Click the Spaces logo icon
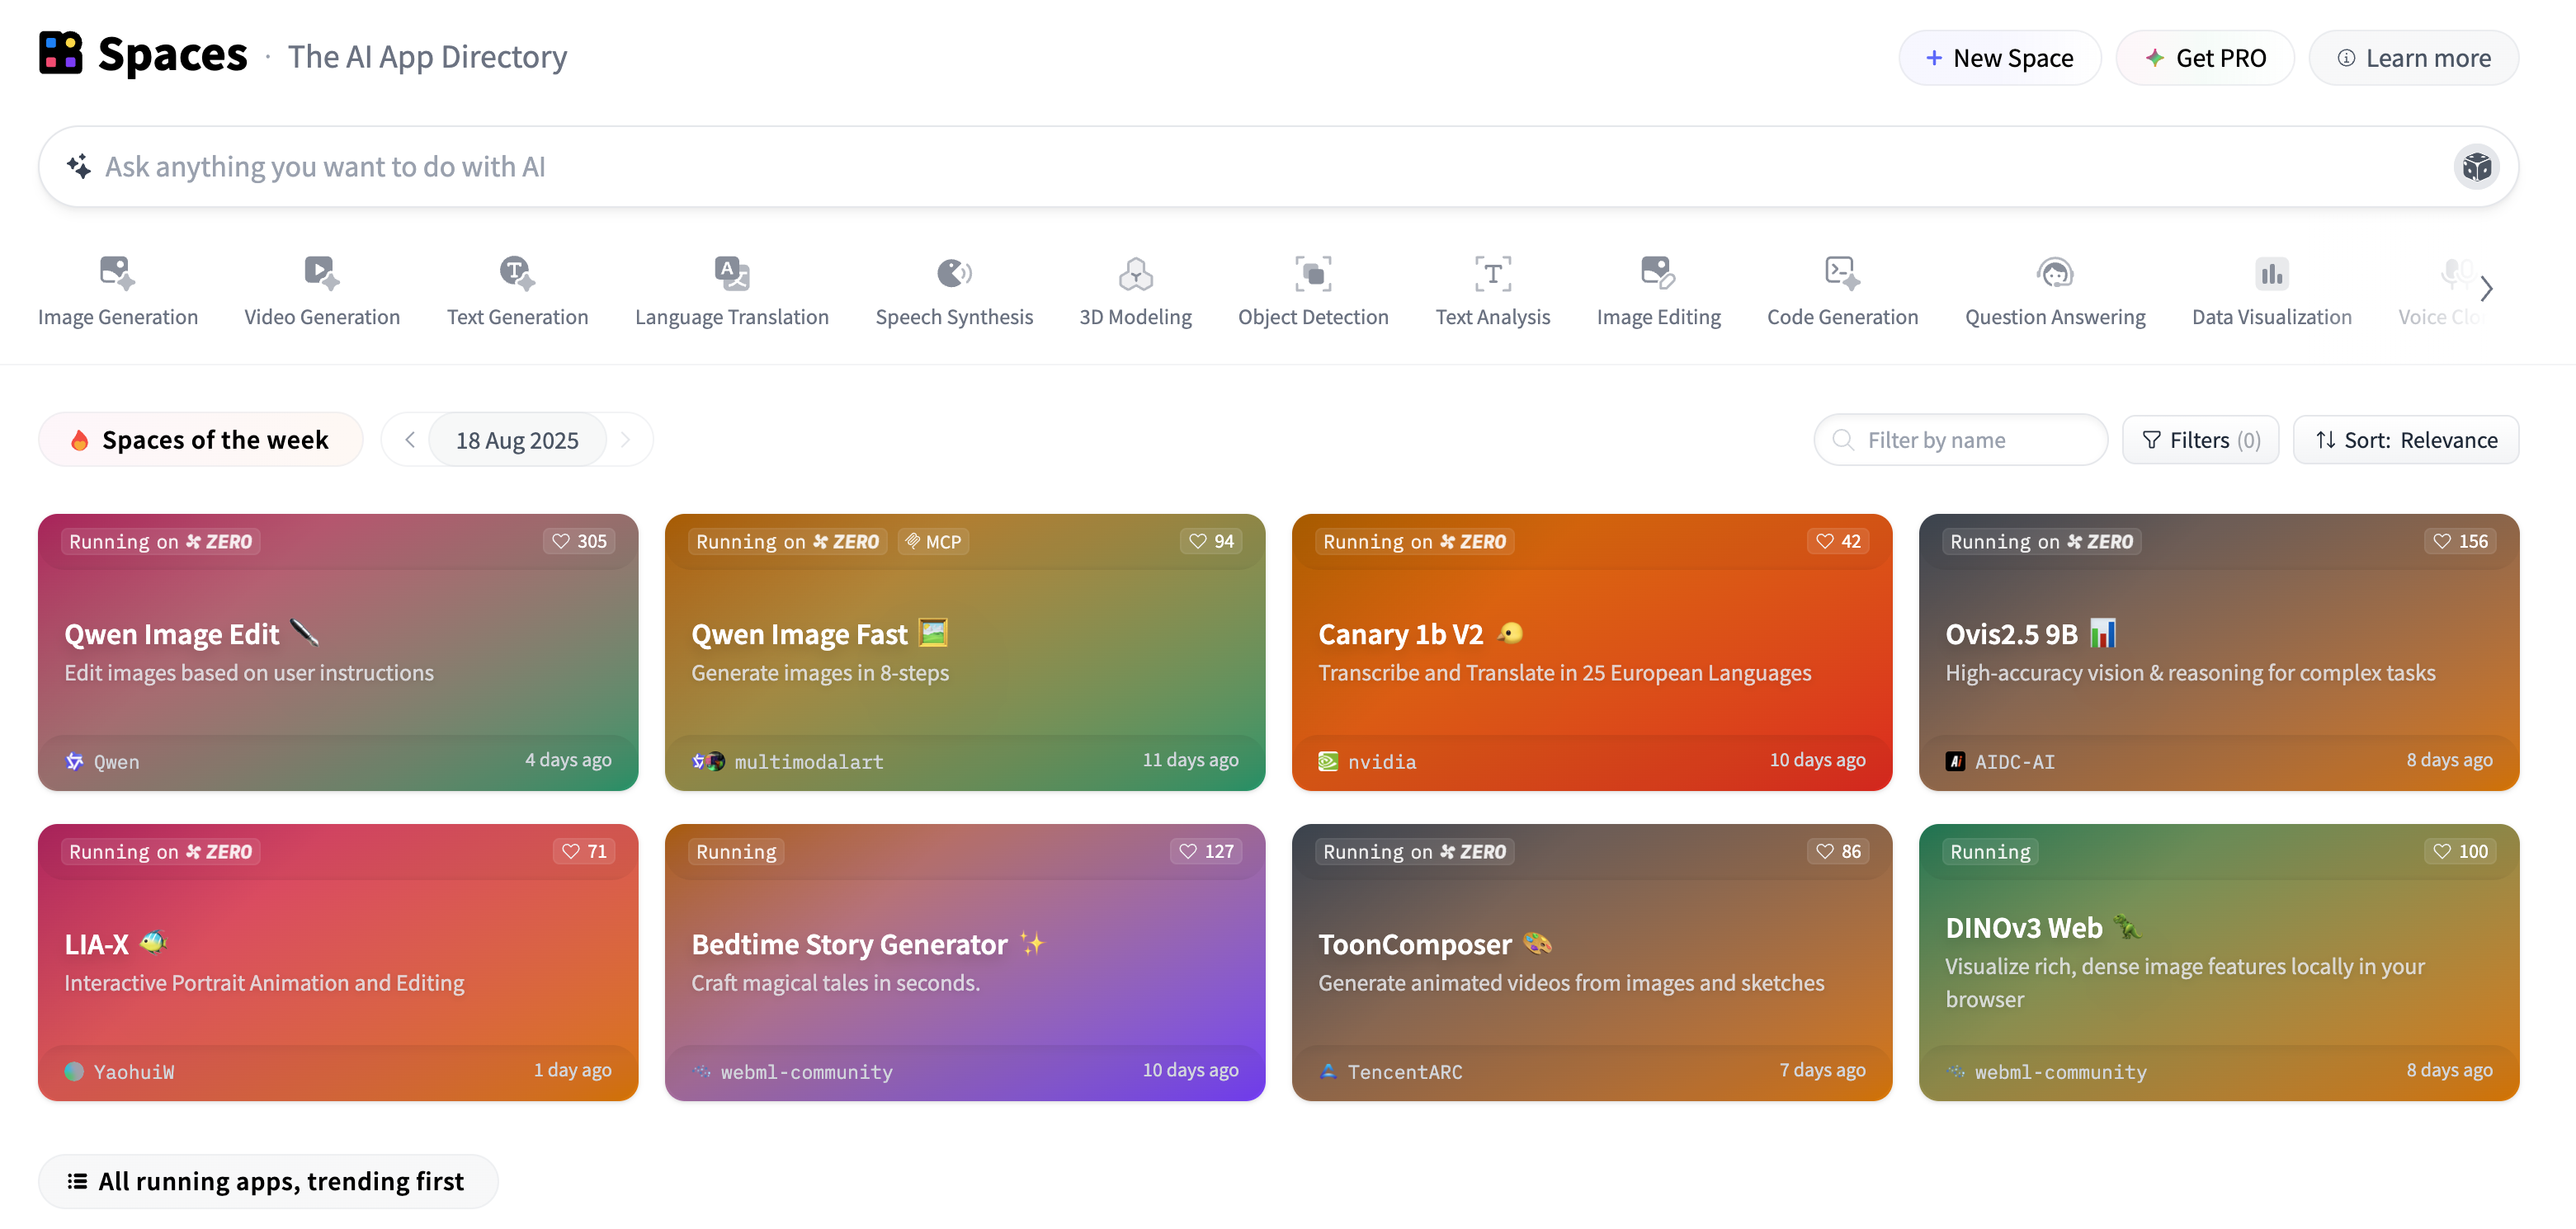This screenshot has width=2576, height=1229. (x=61, y=54)
